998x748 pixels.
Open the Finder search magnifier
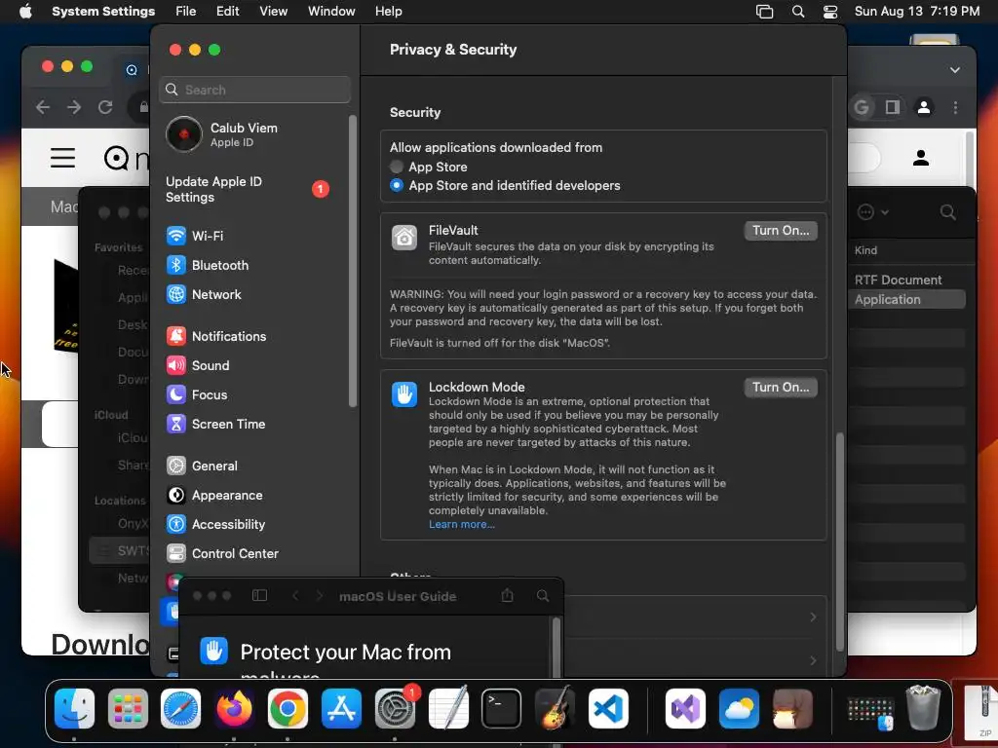tap(947, 211)
